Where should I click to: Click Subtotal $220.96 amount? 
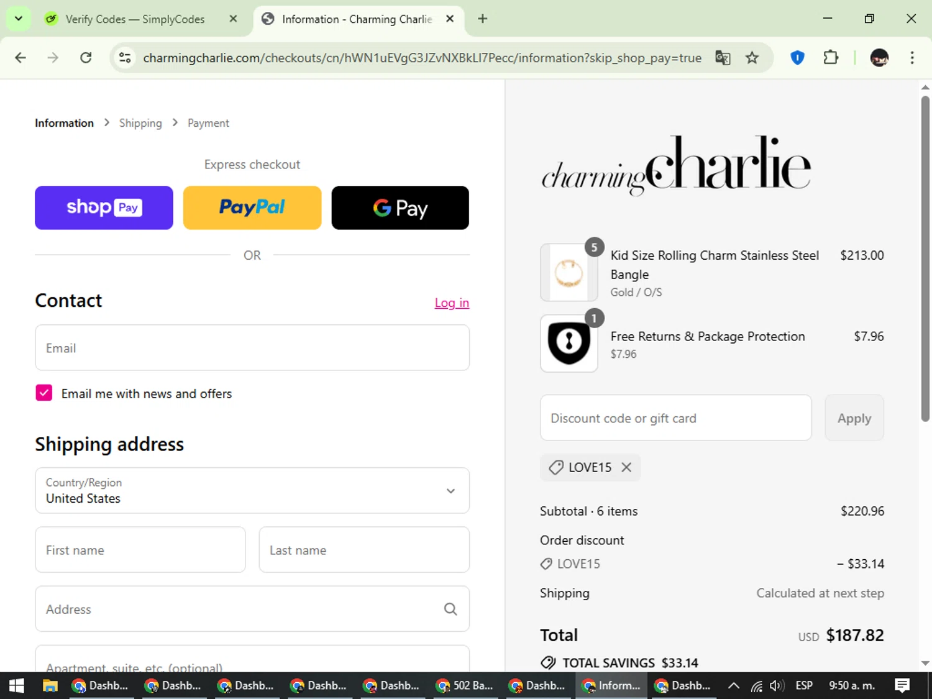click(x=862, y=511)
